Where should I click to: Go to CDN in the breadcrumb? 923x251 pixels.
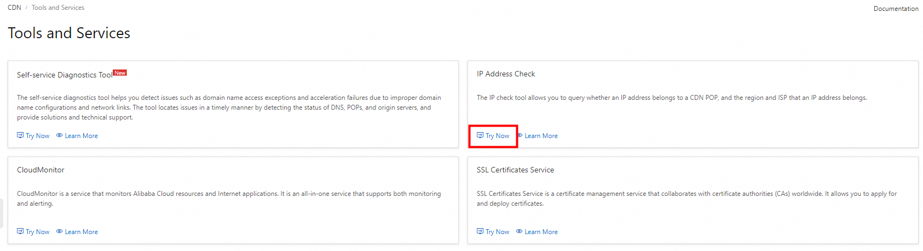pyautogui.click(x=14, y=8)
